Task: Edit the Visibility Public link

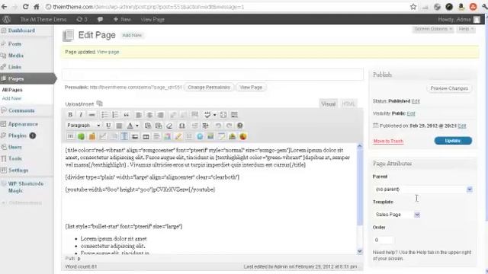Action: (411, 113)
